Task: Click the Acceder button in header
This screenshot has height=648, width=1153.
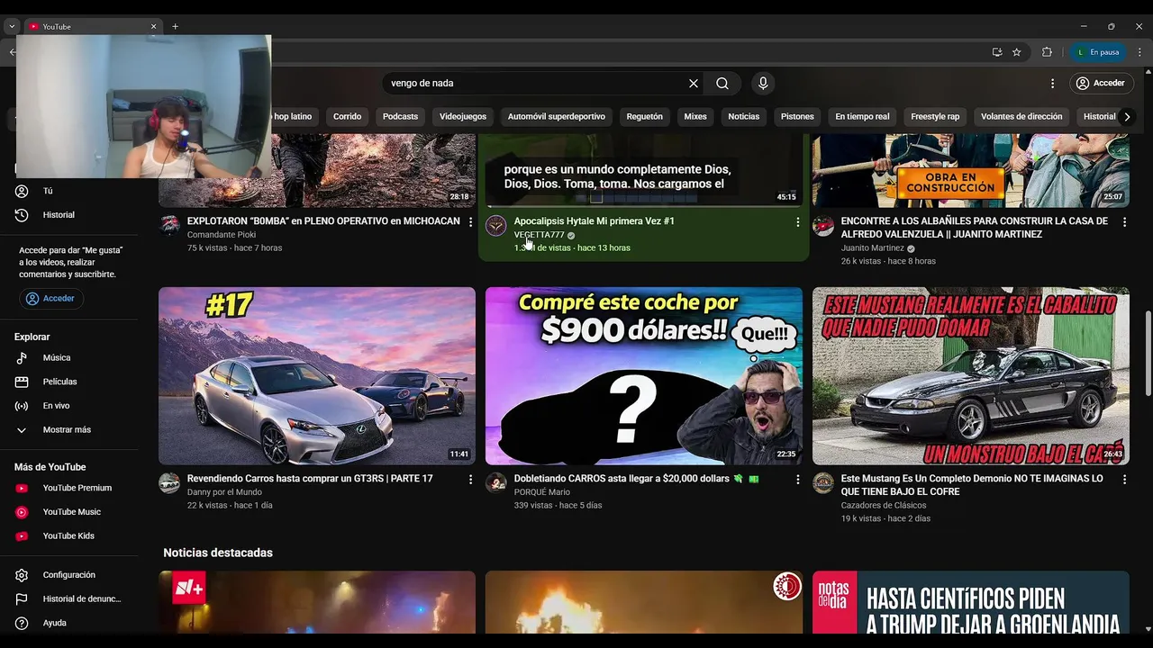Action: pyautogui.click(x=1102, y=83)
